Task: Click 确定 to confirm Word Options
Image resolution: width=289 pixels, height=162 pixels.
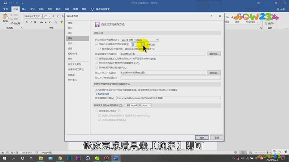Action: pyautogui.click(x=202, y=138)
